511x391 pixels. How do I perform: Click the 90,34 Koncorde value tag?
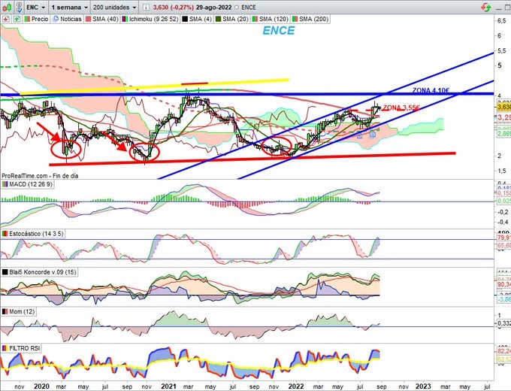click(503, 285)
